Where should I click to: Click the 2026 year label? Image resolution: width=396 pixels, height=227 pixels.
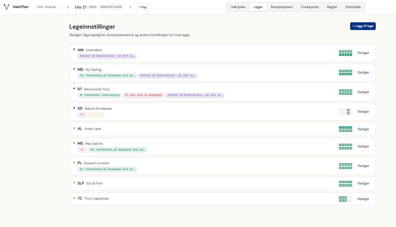(93, 7)
